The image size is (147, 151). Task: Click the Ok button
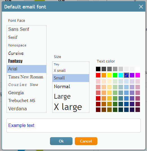click(61, 141)
